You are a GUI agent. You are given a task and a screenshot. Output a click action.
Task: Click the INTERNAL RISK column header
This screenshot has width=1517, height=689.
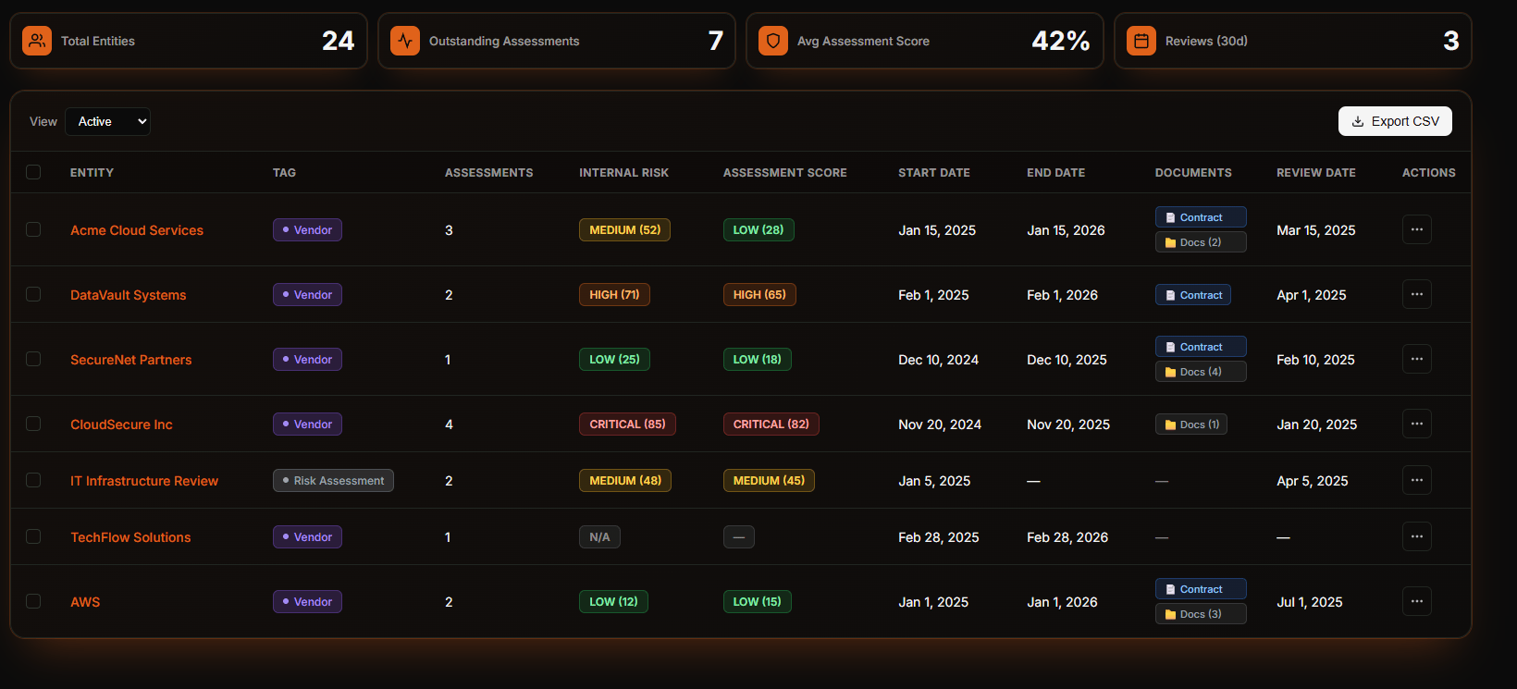click(623, 173)
